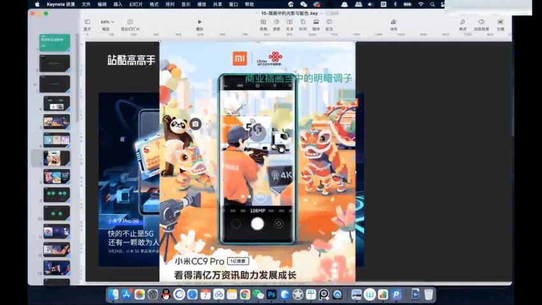Open Calendar from the Dock

(205, 294)
